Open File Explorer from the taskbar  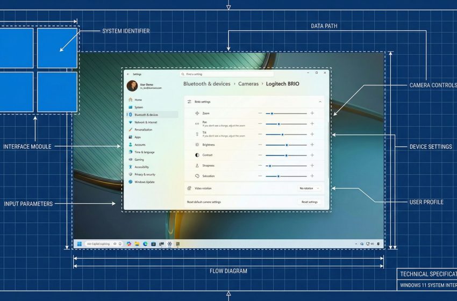click(137, 244)
